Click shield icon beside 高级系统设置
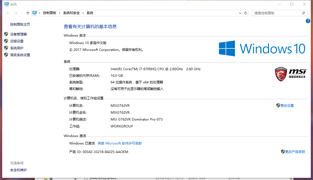This screenshot has width=313, height=180. coord(6,54)
